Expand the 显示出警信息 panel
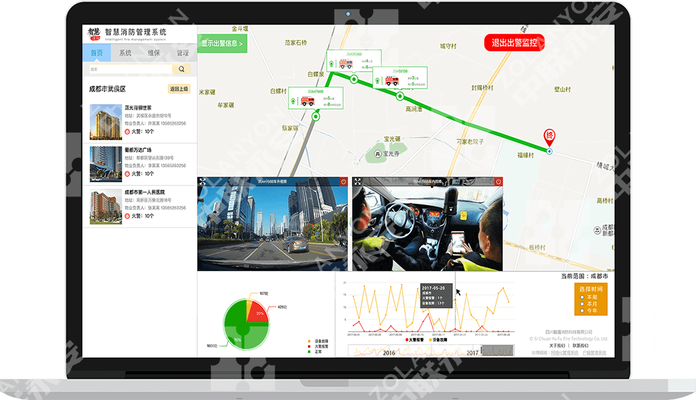Screen dimensions: 696x400 click(x=222, y=43)
